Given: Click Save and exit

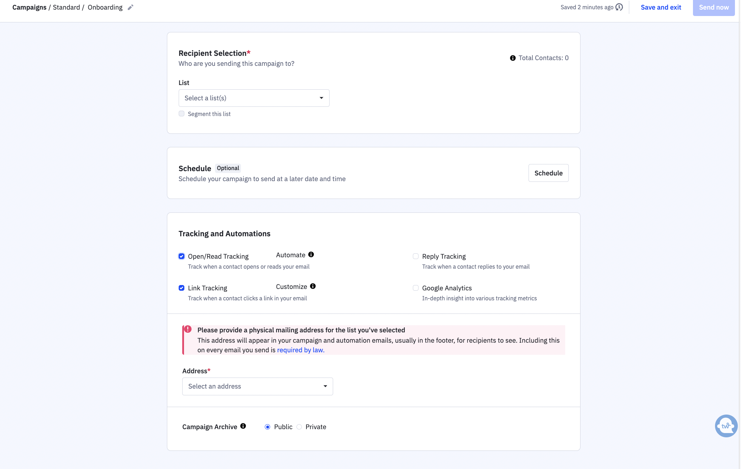Looking at the screenshot, I should 661,7.
